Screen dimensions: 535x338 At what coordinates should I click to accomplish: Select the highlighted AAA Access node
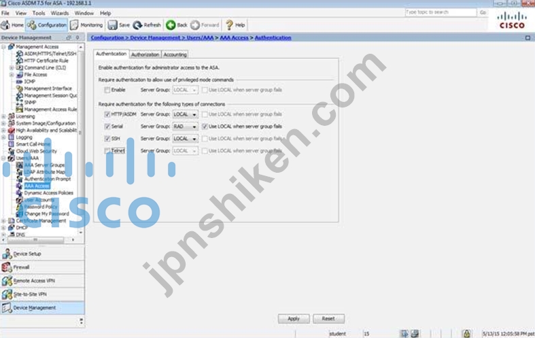[x=37, y=186]
